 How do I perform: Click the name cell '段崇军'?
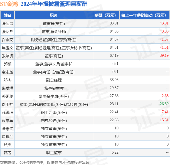click(x=7, y=120)
